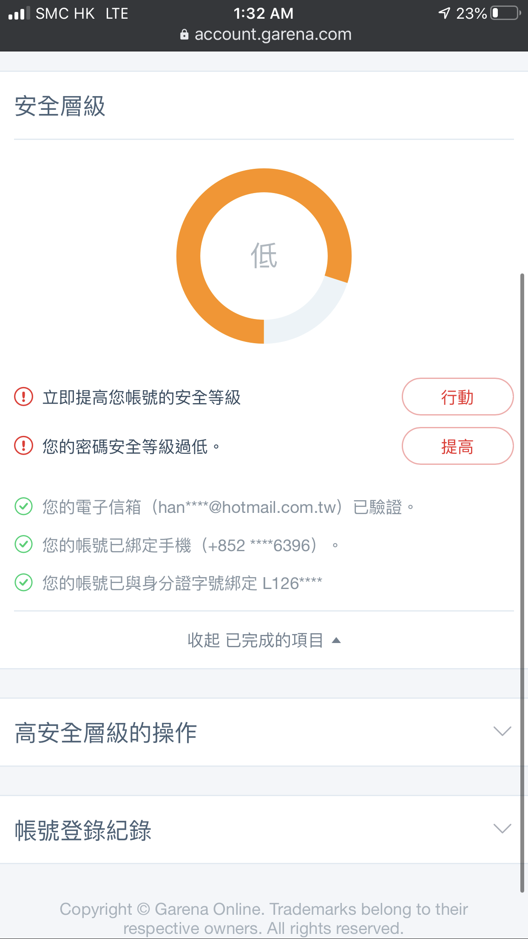Viewport: 528px width, 939px height.
Task: Open the 高安全層級的操作 heading
Action: tap(106, 733)
